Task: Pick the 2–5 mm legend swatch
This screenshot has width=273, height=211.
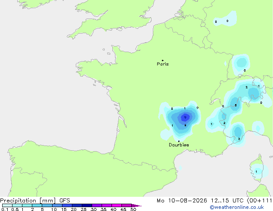Action: pos(37,205)
